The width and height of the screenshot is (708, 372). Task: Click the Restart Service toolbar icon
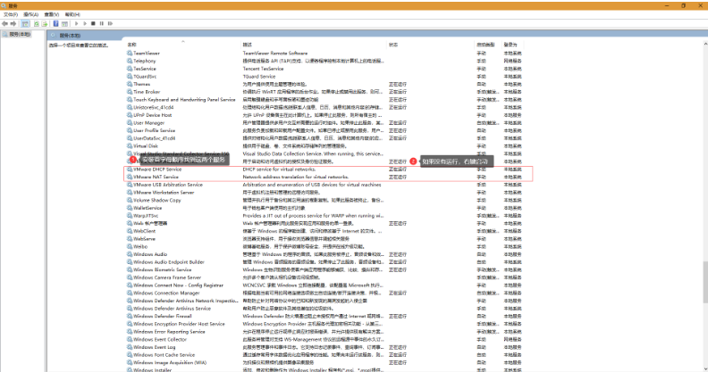tap(110, 23)
